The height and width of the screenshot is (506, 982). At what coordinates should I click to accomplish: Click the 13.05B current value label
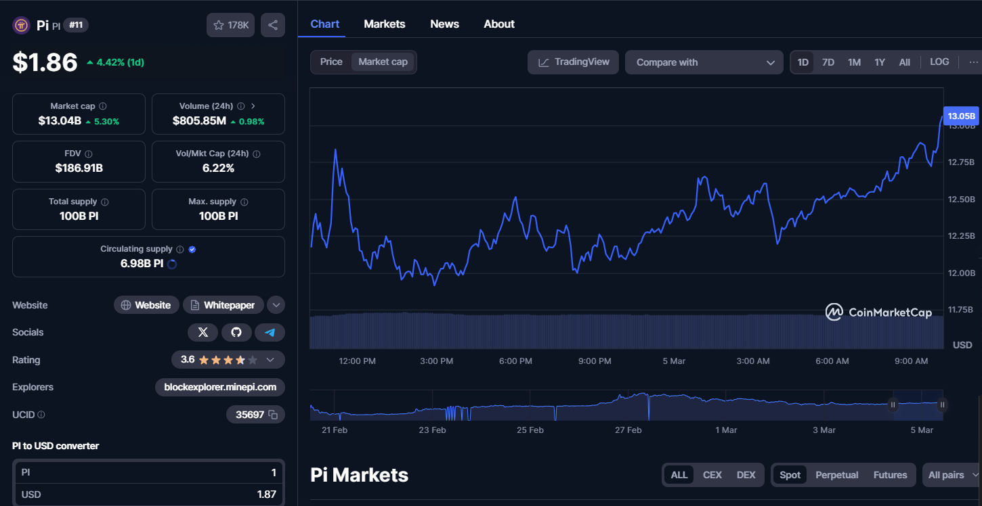point(962,116)
